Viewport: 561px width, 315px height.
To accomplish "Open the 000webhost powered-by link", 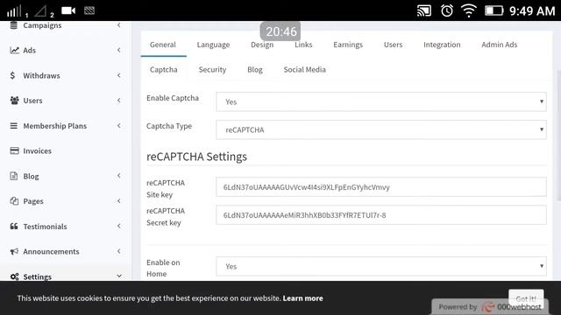I will click(489, 307).
